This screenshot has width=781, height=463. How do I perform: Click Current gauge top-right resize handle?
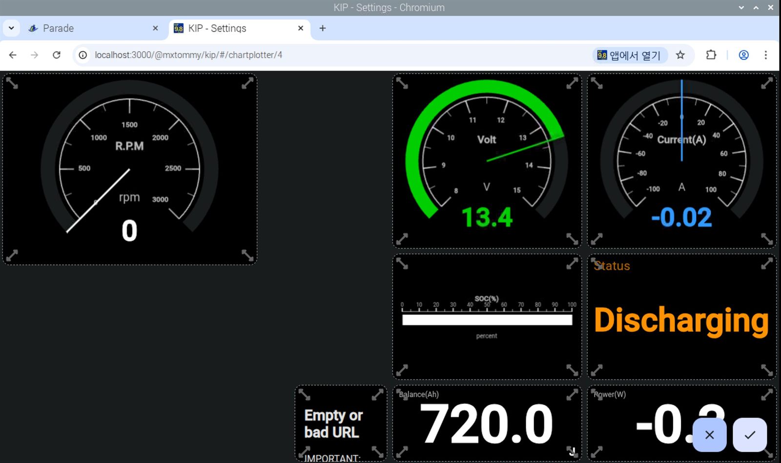point(766,83)
